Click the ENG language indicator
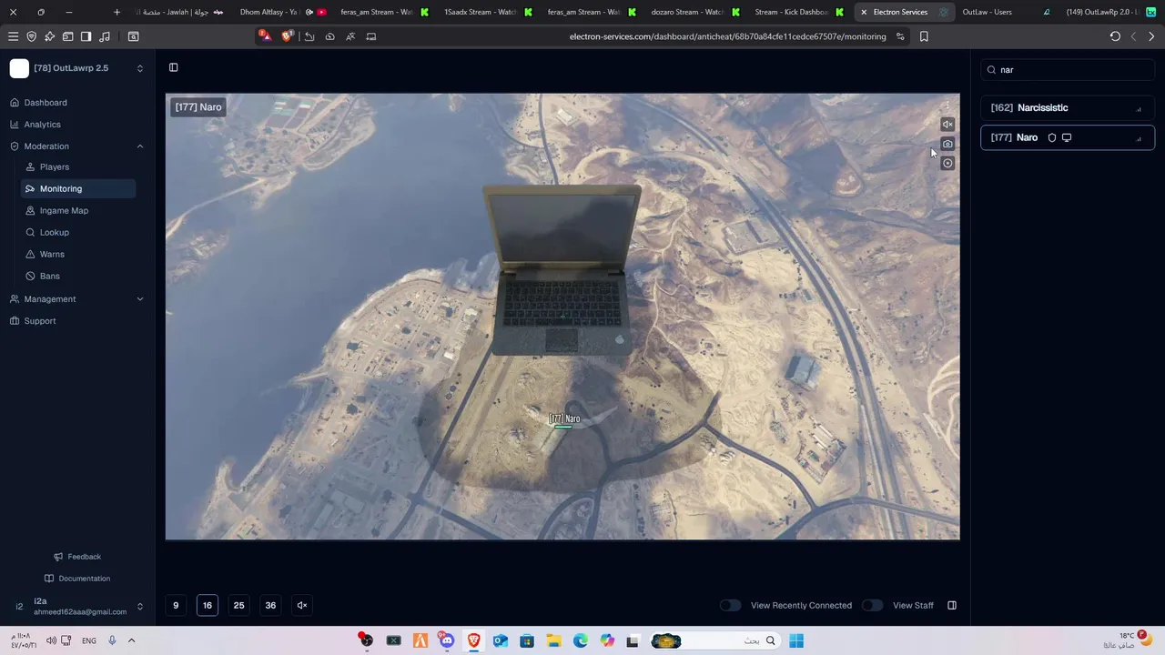1165x655 pixels. (x=89, y=640)
